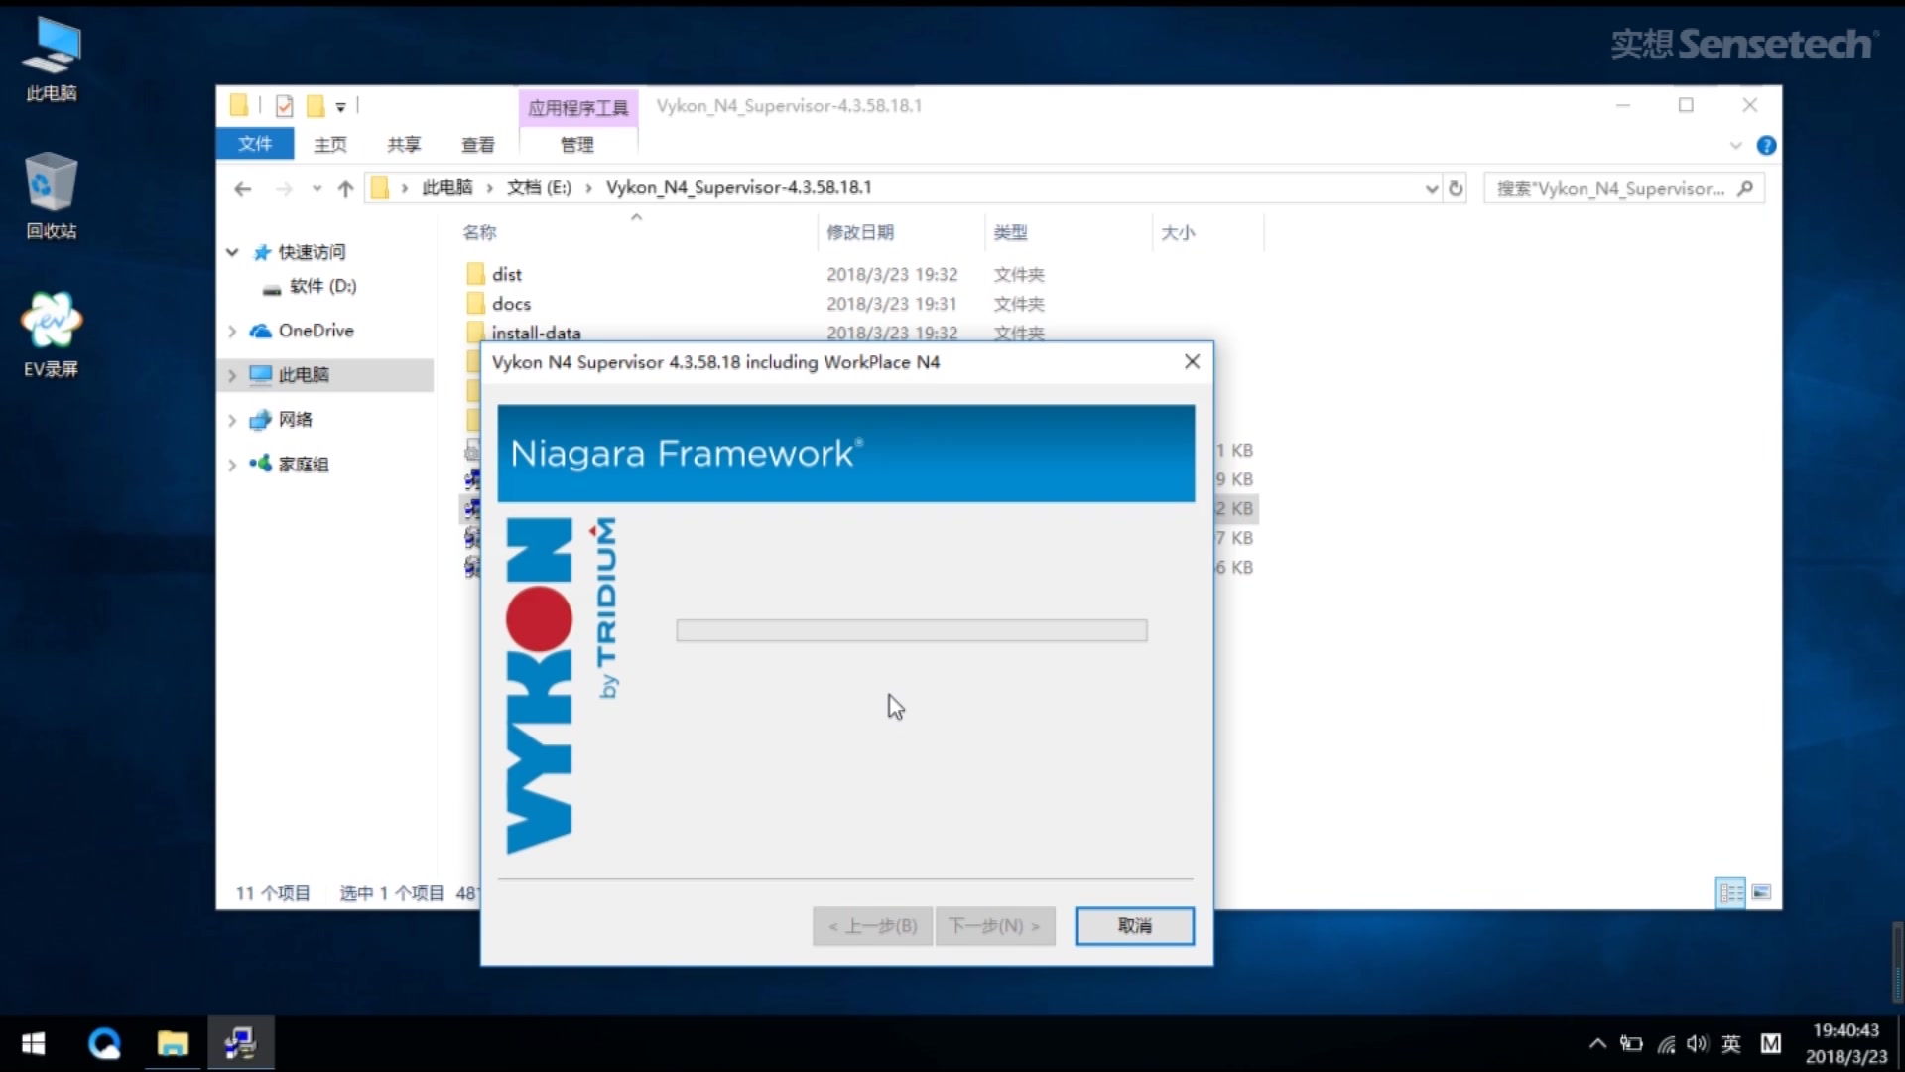Switch to the 主页 ribbon tab
The width and height of the screenshot is (1905, 1072).
tap(330, 145)
